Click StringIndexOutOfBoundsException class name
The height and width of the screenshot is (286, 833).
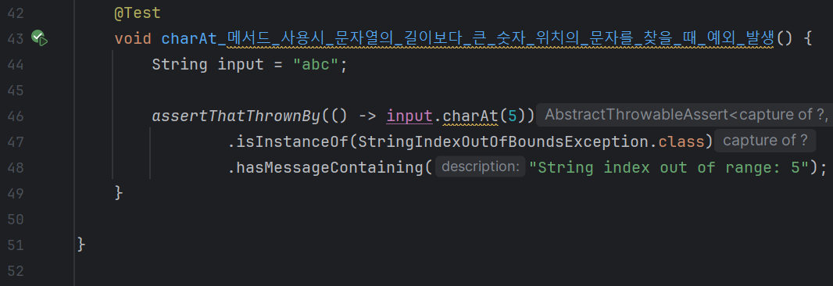pos(502,142)
